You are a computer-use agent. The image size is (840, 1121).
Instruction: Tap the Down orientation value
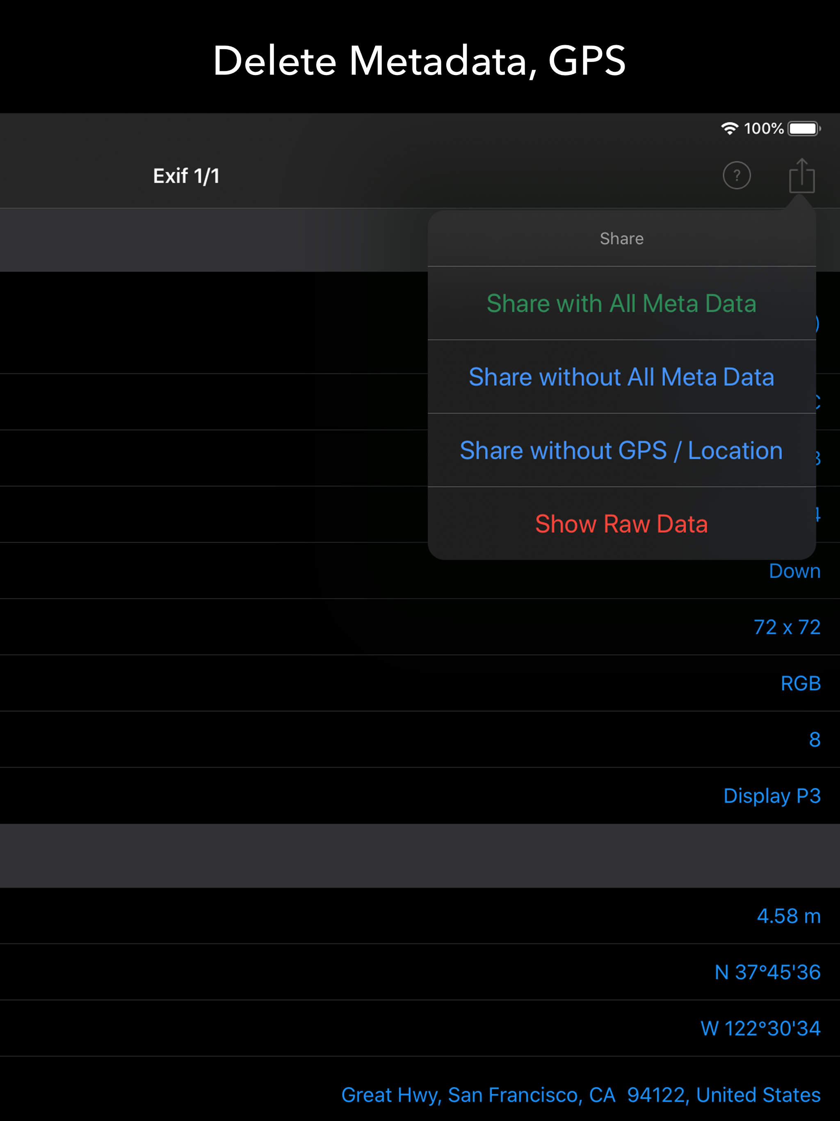pos(794,571)
